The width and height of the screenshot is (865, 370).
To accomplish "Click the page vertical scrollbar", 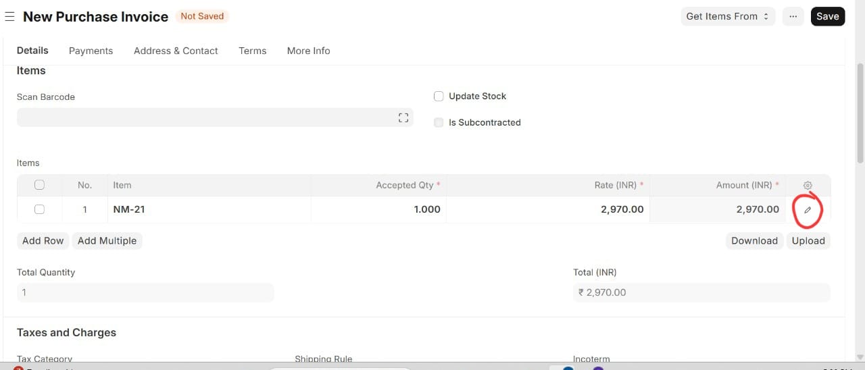I will pyautogui.click(x=860, y=115).
